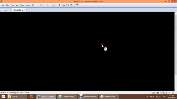This screenshot has width=177, height=99.
Task: Open the RH134 folder in taskbar
Action: click(x=17, y=97)
